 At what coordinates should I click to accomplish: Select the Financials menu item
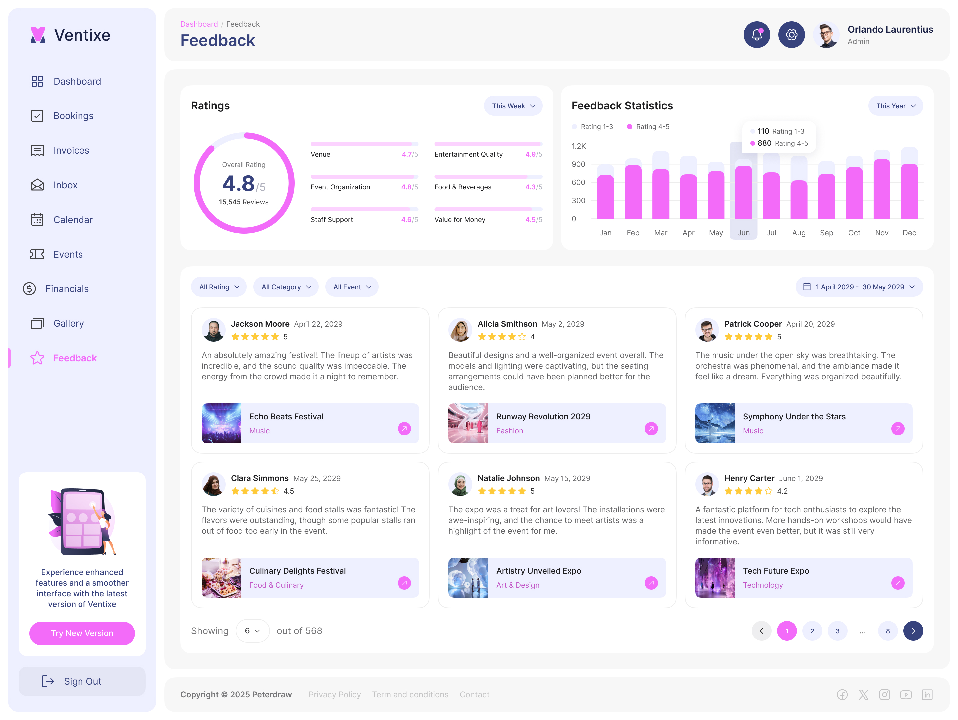pos(67,288)
